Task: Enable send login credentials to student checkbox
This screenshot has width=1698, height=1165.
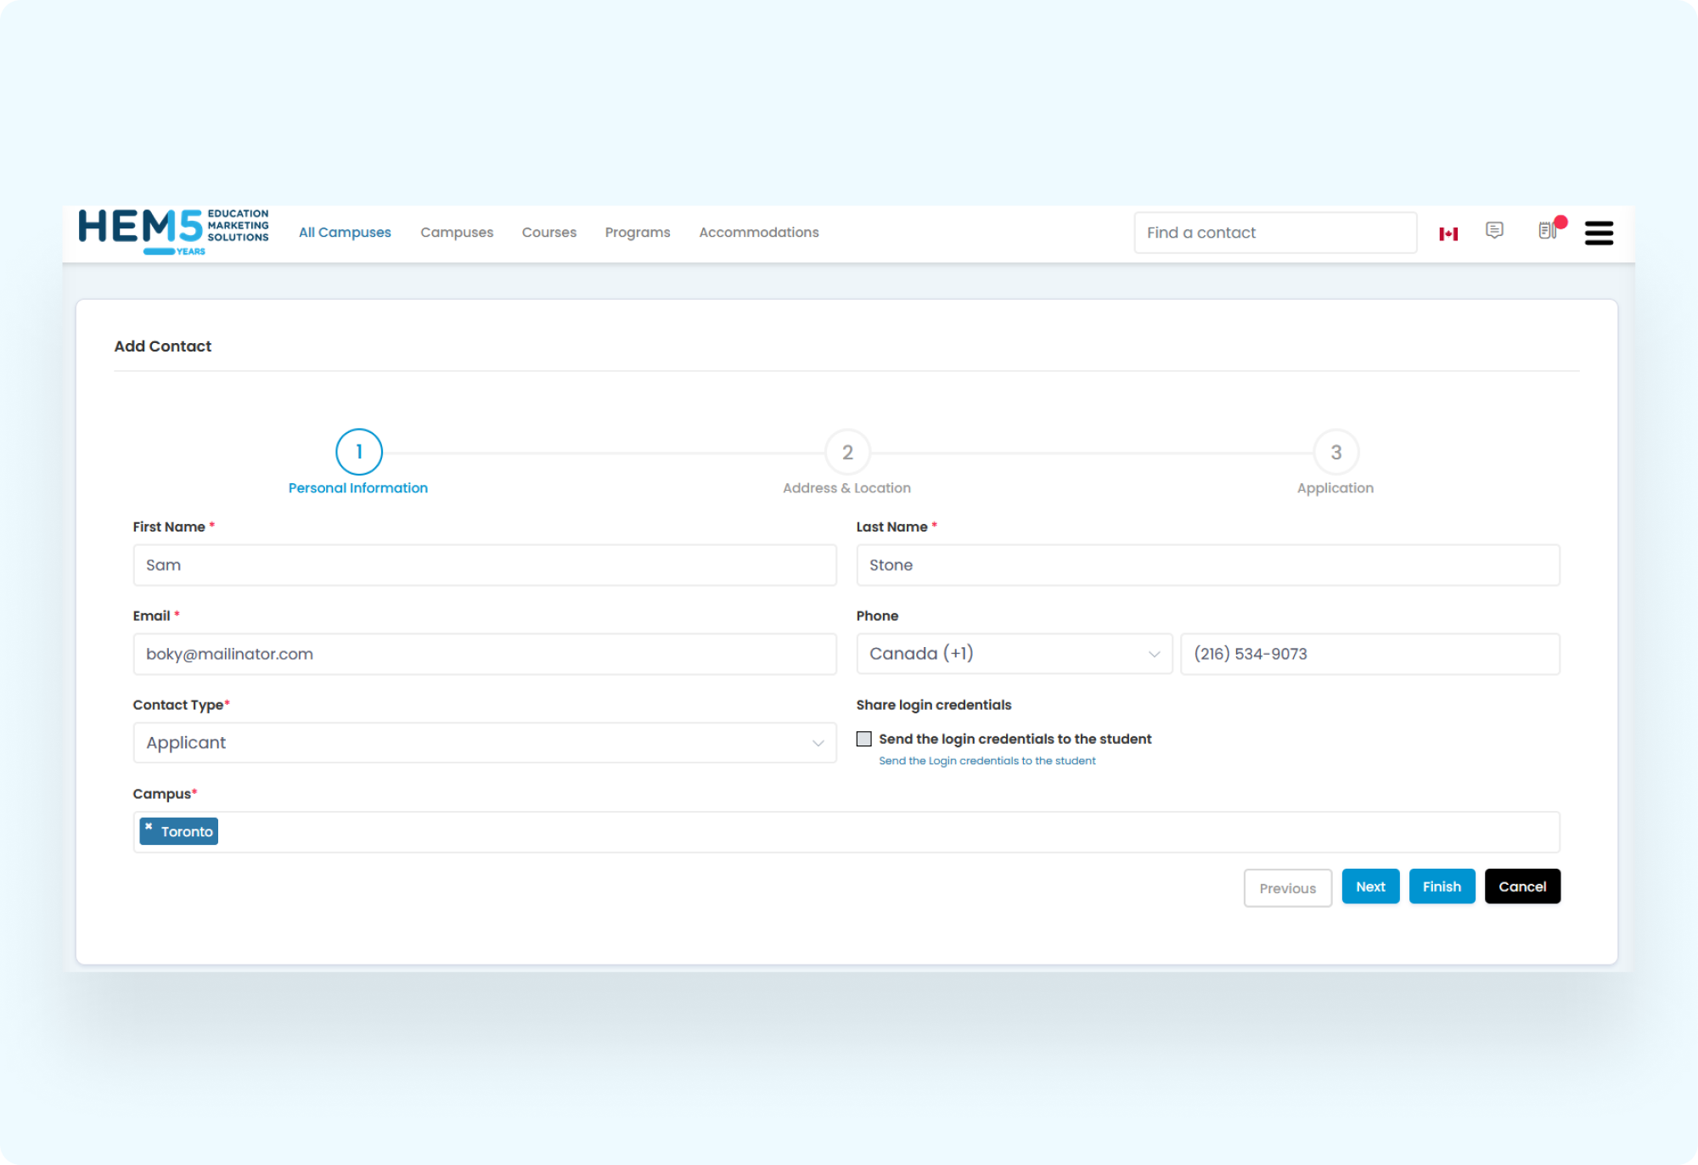Action: tap(864, 739)
